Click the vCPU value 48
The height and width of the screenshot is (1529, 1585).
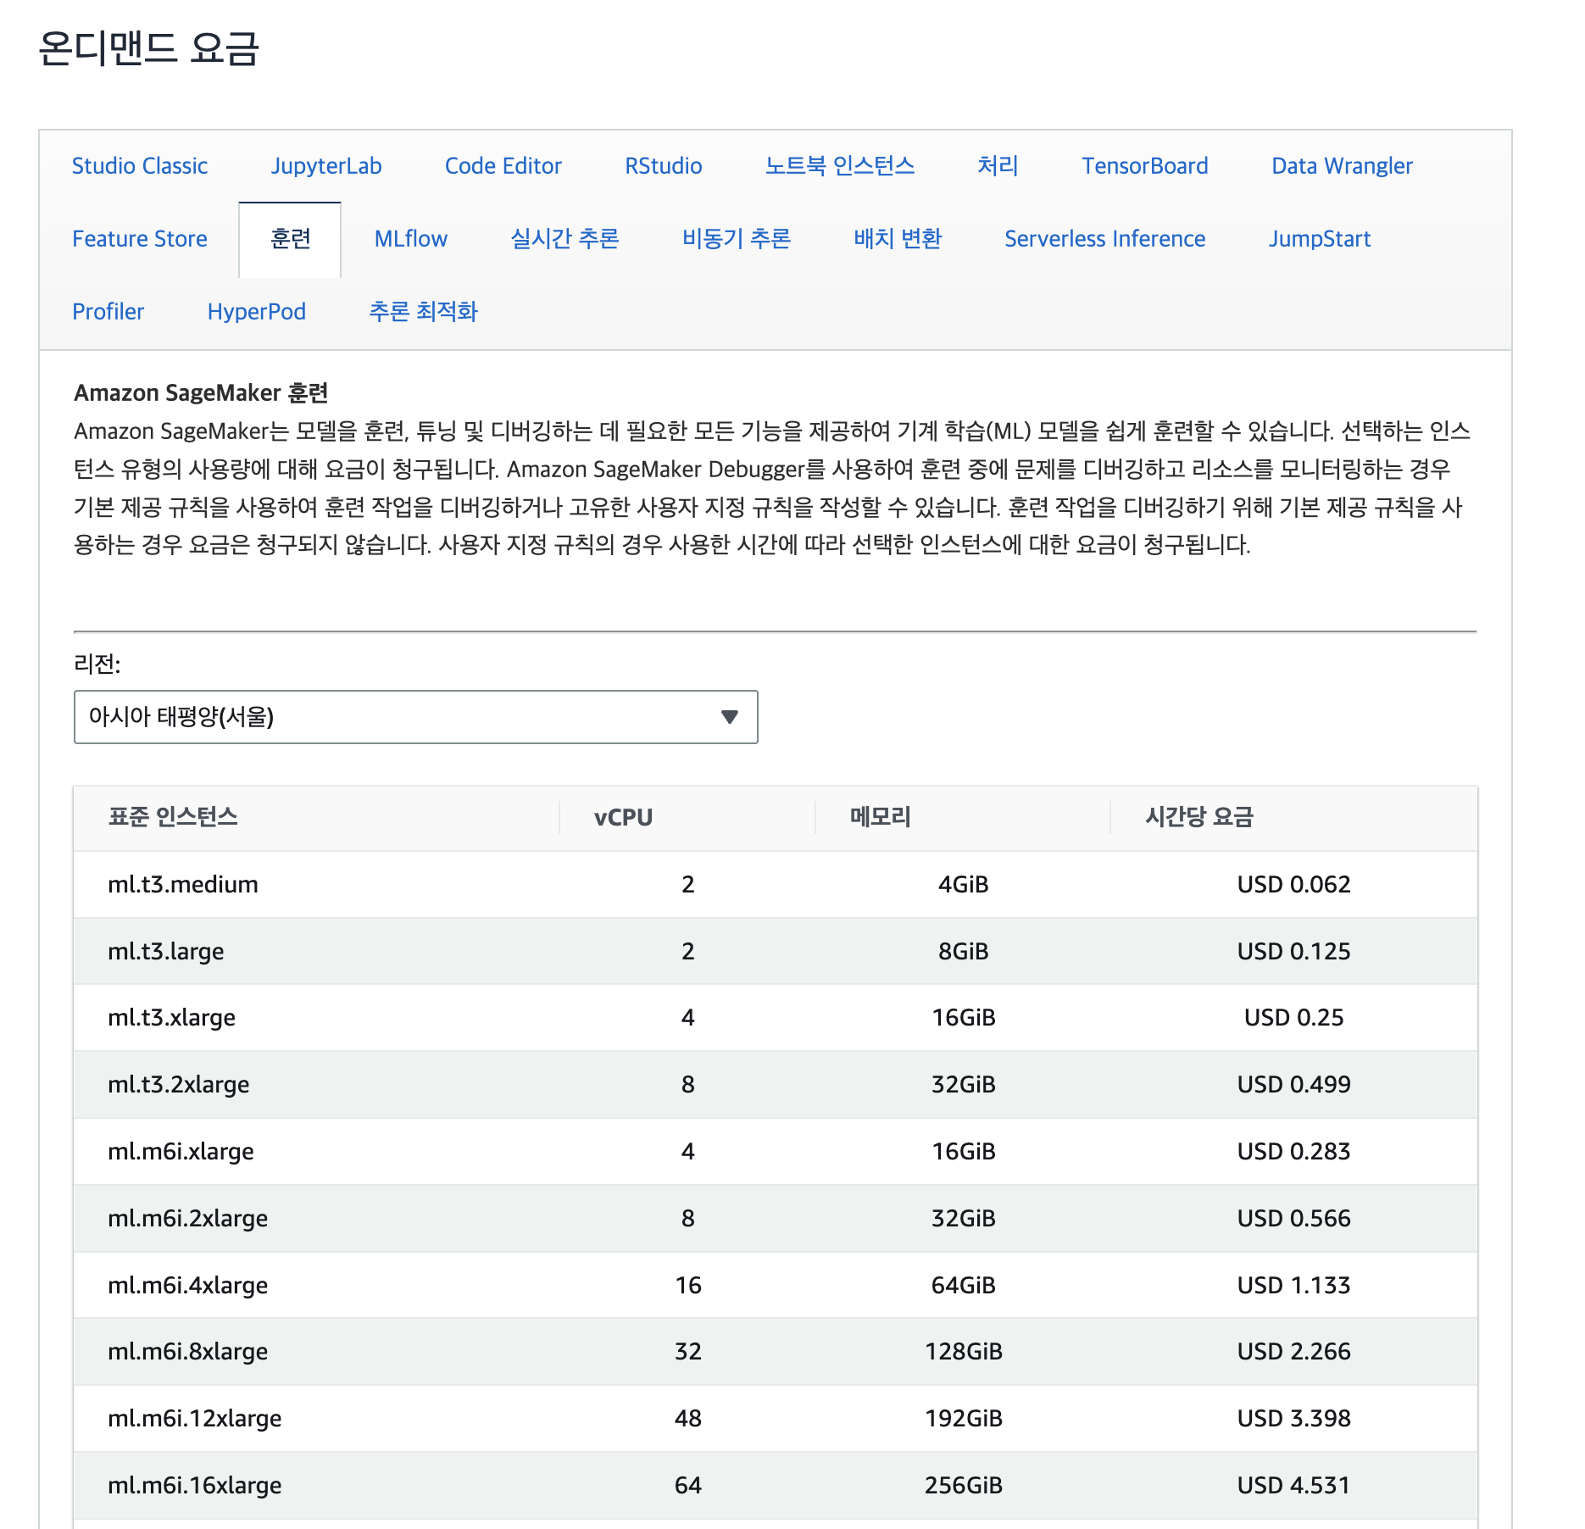(x=688, y=1418)
